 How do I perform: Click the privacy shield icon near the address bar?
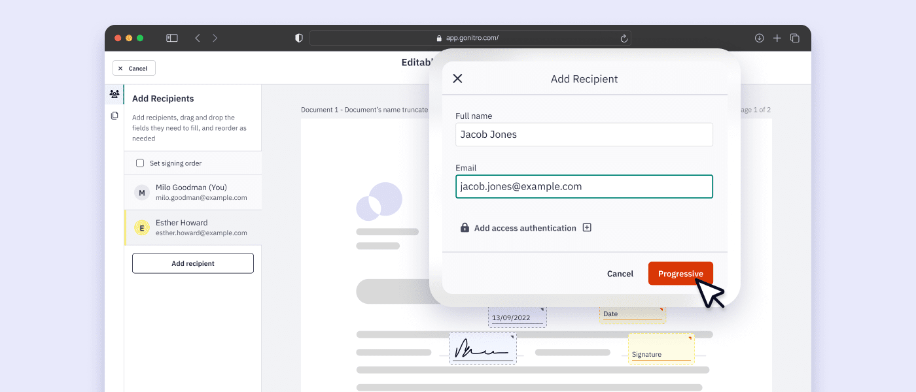[x=298, y=38]
